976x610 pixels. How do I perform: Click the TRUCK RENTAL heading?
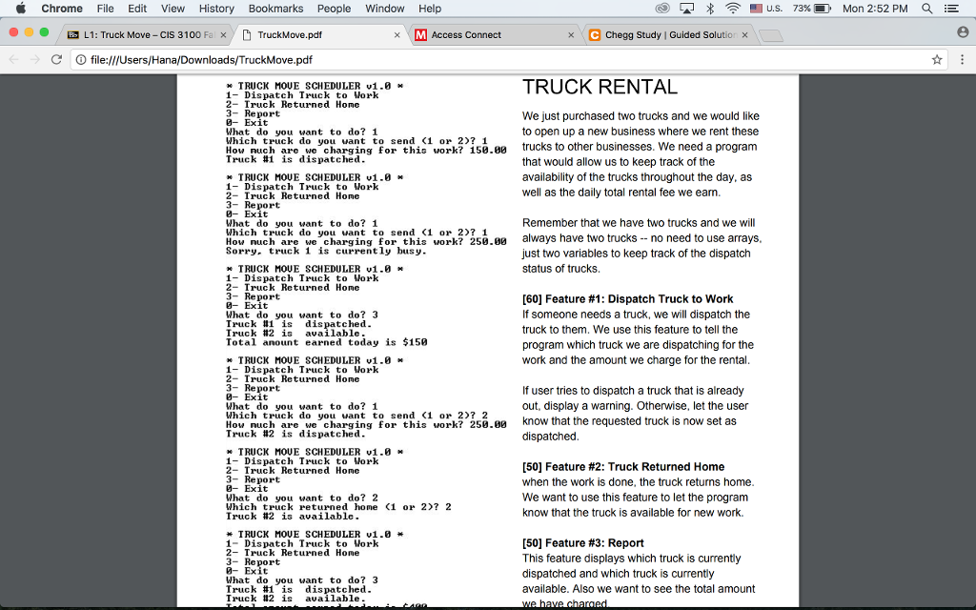[x=600, y=87]
